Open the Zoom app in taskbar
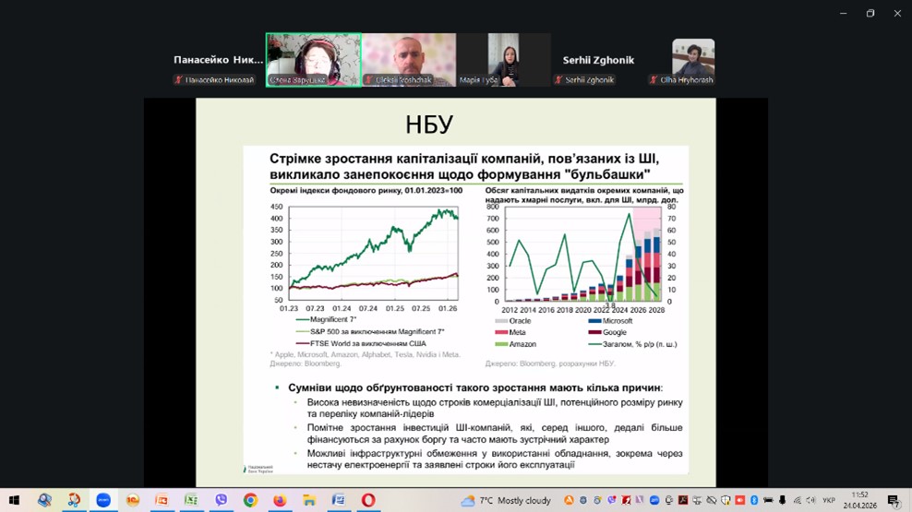Viewport: 912px width, 512px height. [x=103, y=500]
